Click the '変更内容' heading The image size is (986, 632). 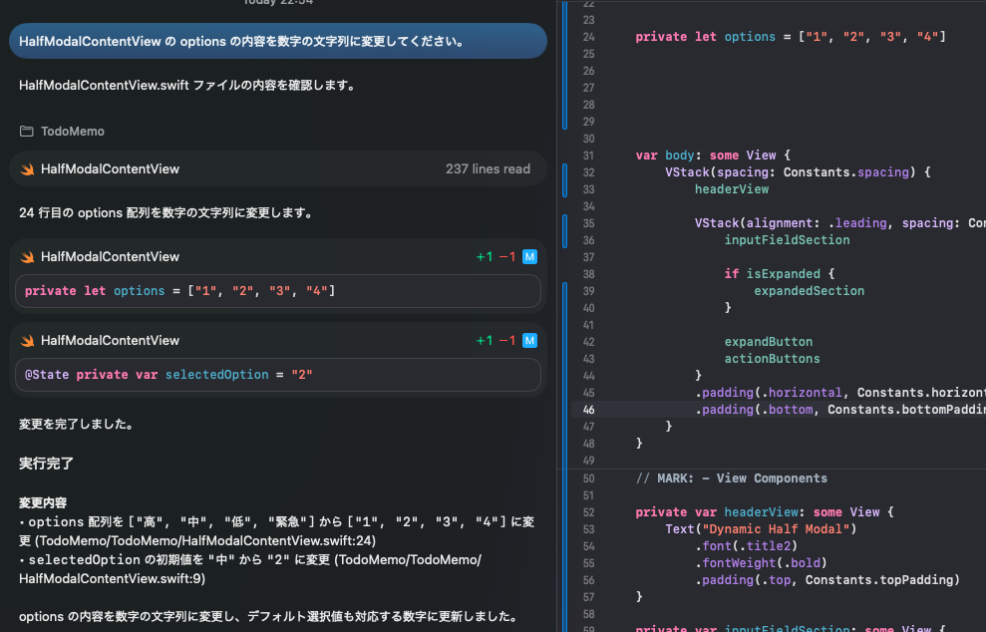point(43,502)
